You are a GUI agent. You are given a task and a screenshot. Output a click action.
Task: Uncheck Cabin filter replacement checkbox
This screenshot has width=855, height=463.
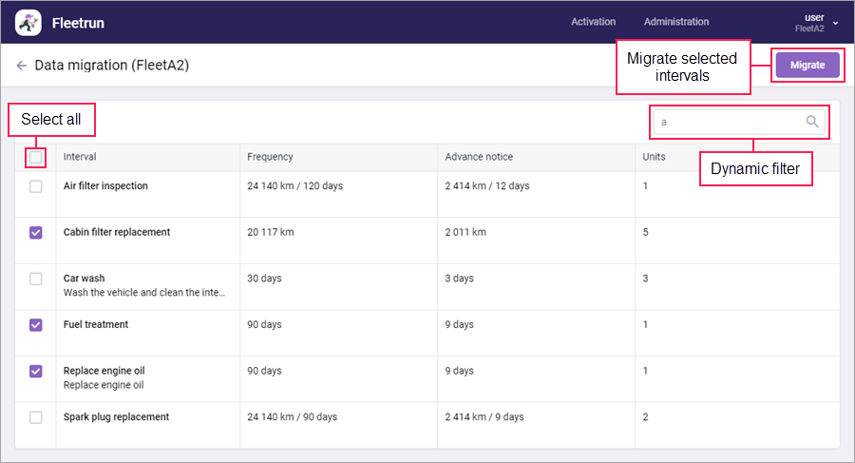(x=36, y=233)
